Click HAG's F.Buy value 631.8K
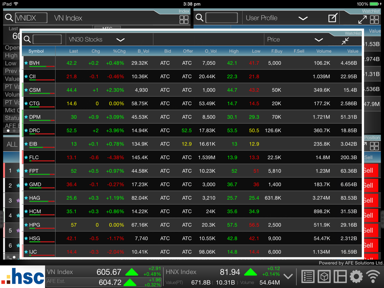Image resolution: width=384 pixels, height=288 pixels. (273, 198)
